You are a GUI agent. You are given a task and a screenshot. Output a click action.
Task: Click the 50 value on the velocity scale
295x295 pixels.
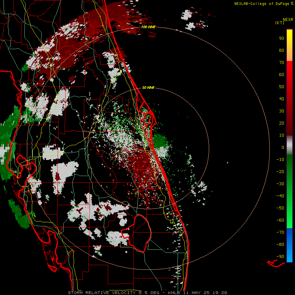282,87
